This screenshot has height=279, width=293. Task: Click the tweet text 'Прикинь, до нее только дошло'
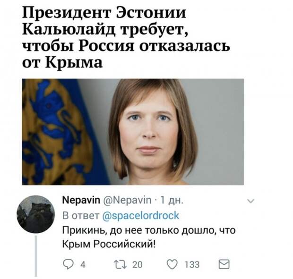pyautogui.click(x=138, y=230)
